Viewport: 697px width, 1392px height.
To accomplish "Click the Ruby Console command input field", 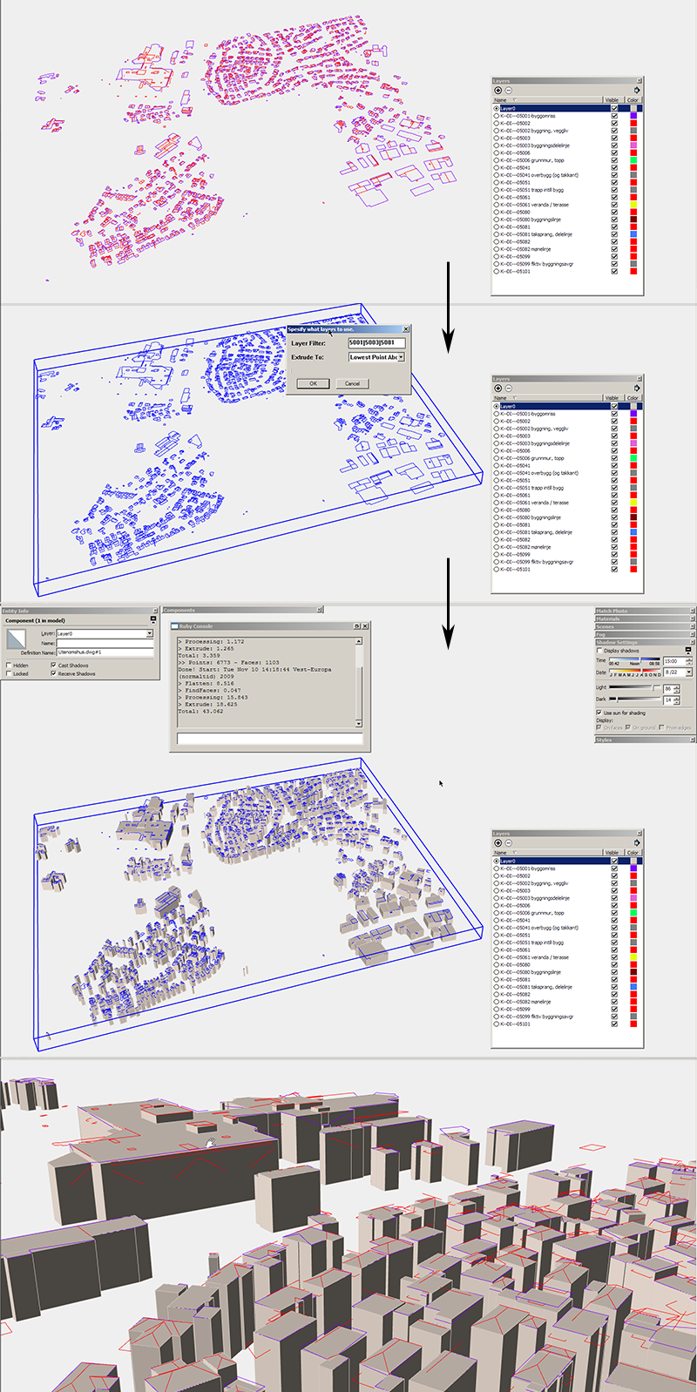I will pos(269,739).
